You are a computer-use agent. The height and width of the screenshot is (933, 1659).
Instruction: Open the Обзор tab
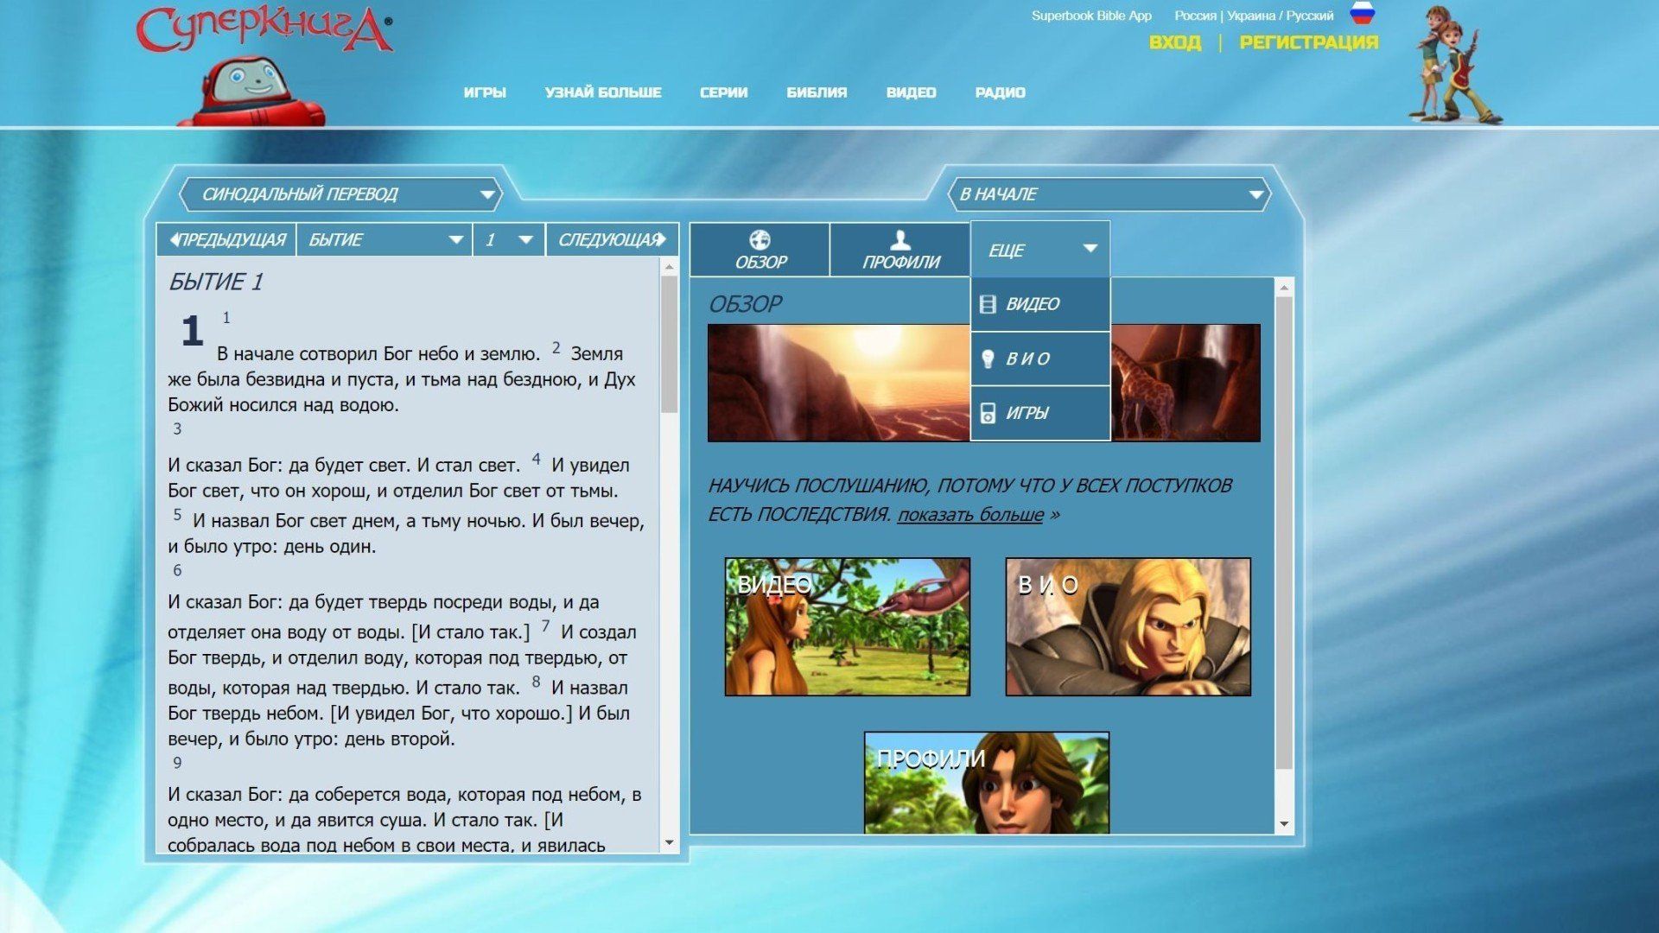coord(760,250)
